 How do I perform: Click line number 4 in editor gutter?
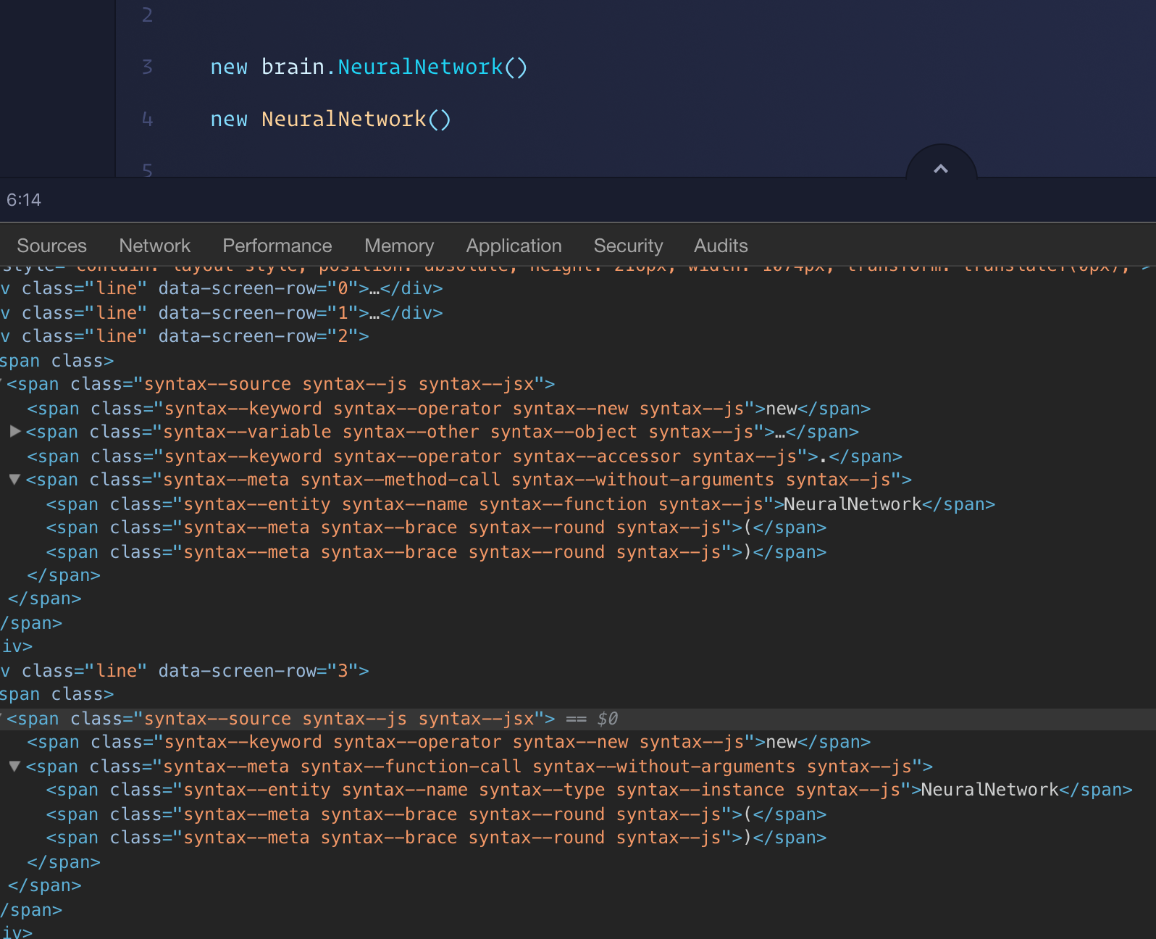(147, 119)
